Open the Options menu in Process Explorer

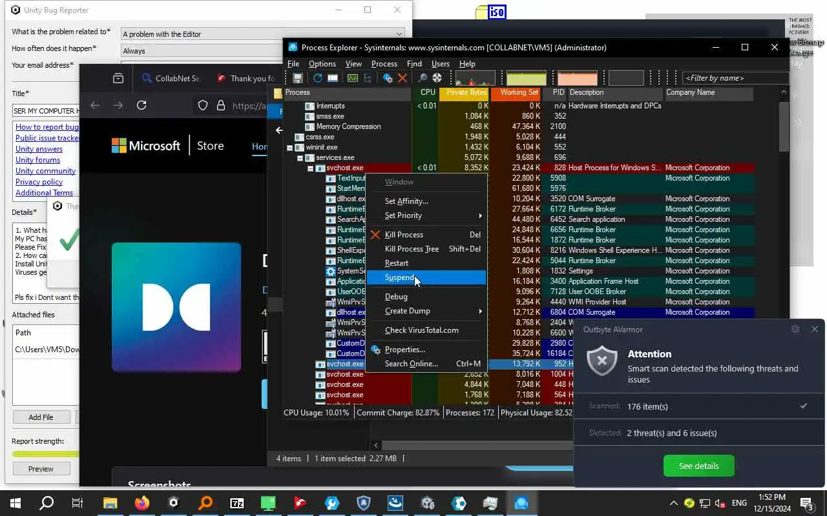click(322, 64)
